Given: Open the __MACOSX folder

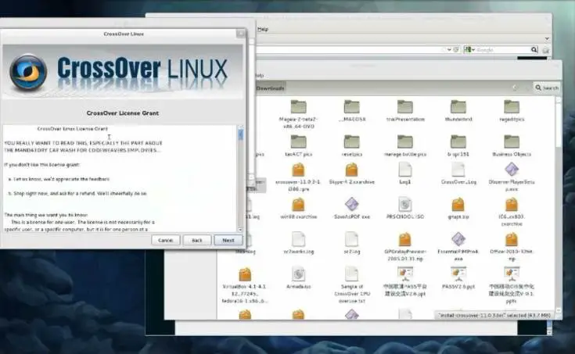Looking at the screenshot, I should 352,111.
